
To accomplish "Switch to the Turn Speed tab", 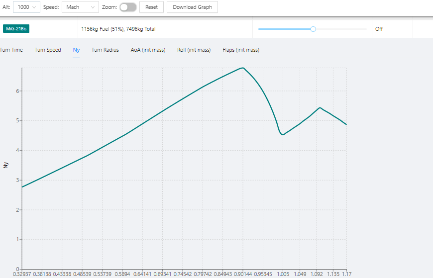I will (x=48, y=50).
